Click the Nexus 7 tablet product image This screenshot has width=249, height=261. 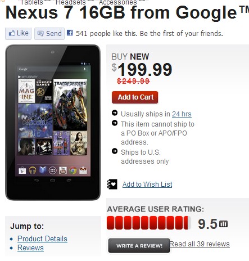pyautogui.click(x=53, y=123)
